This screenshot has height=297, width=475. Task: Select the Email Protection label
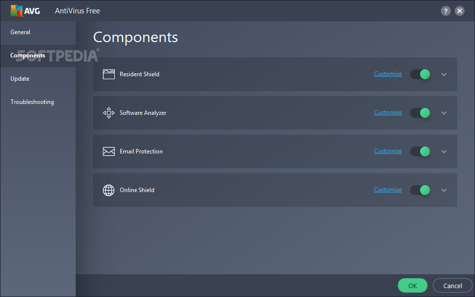point(141,151)
